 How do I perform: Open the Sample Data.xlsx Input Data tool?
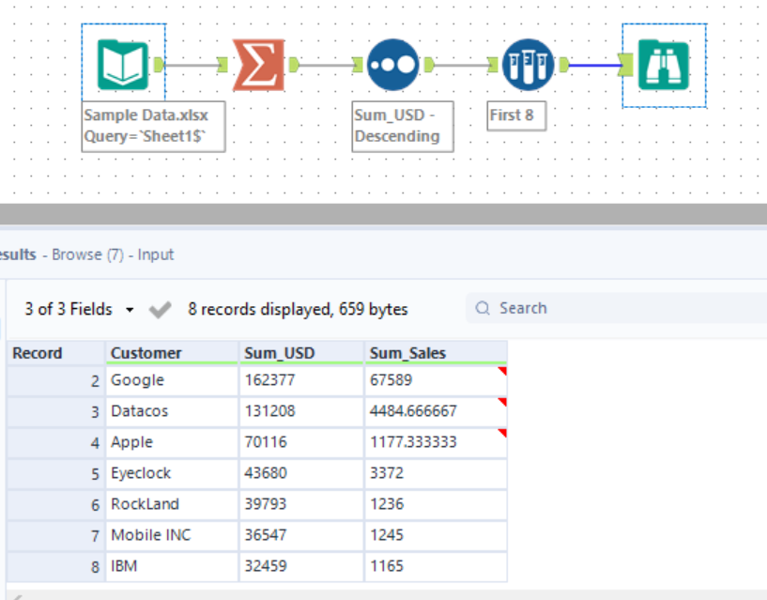[x=124, y=63]
